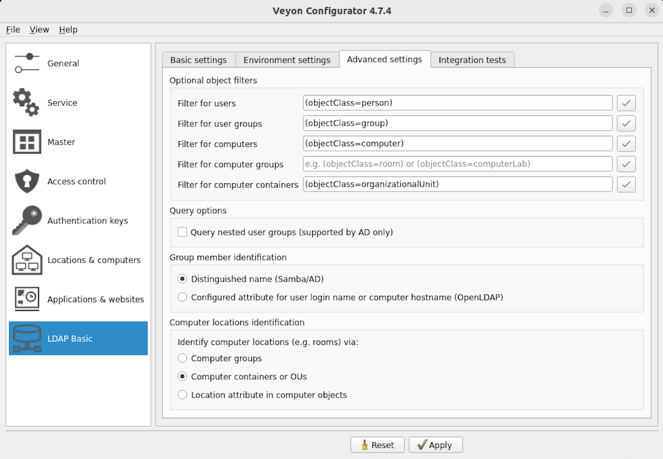Open the General settings page icon
This screenshot has width=663, height=459.
tap(27, 63)
